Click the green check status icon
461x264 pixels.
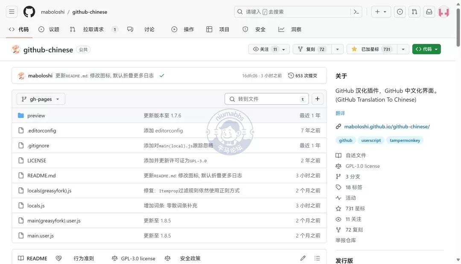pos(162,76)
